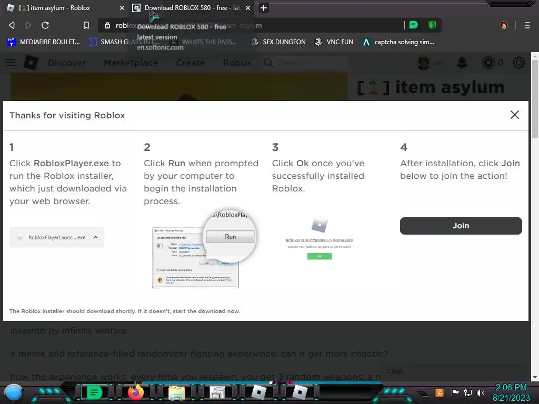Click the green chat extension icon
This screenshot has width=539, height=404.
click(x=414, y=25)
